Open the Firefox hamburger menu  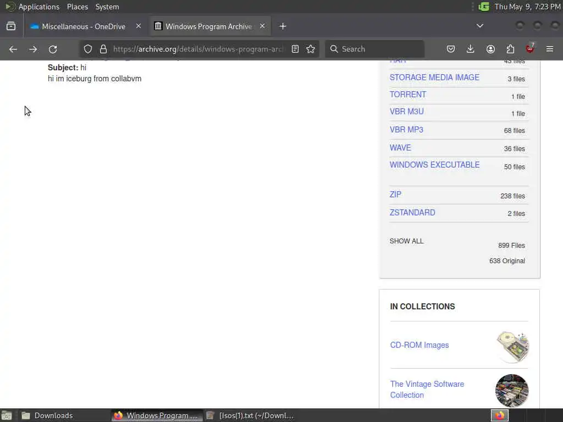point(550,49)
